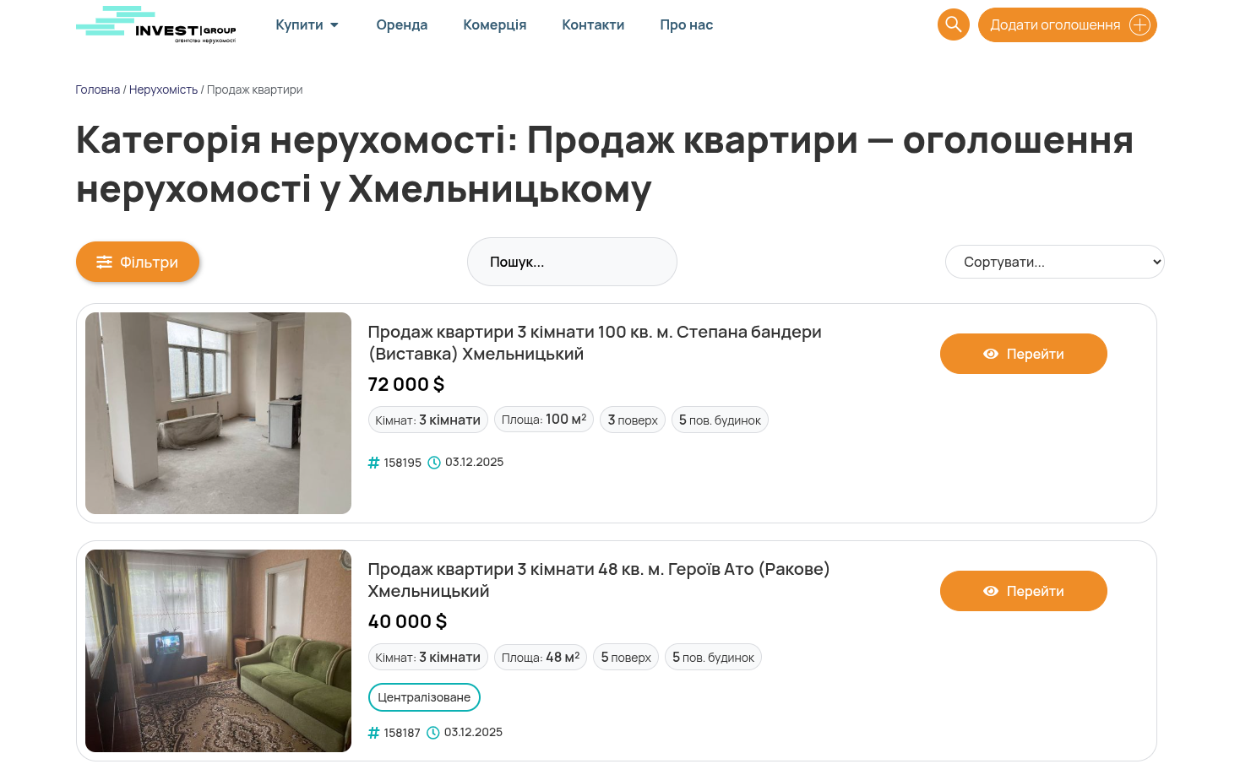Expand the Купити dropdown menu
The width and height of the screenshot is (1251, 764).
[307, 24]
